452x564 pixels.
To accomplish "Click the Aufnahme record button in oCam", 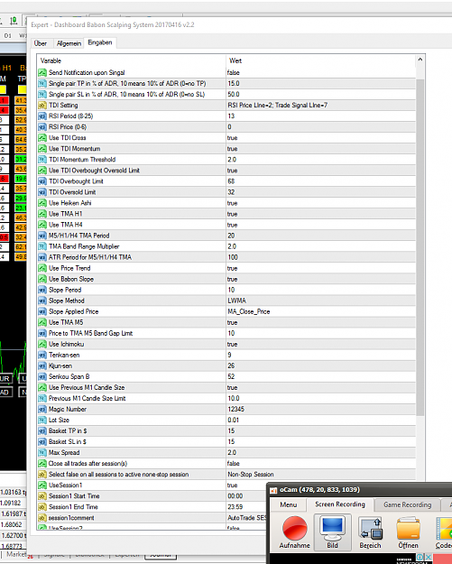I will pos(295,532).
